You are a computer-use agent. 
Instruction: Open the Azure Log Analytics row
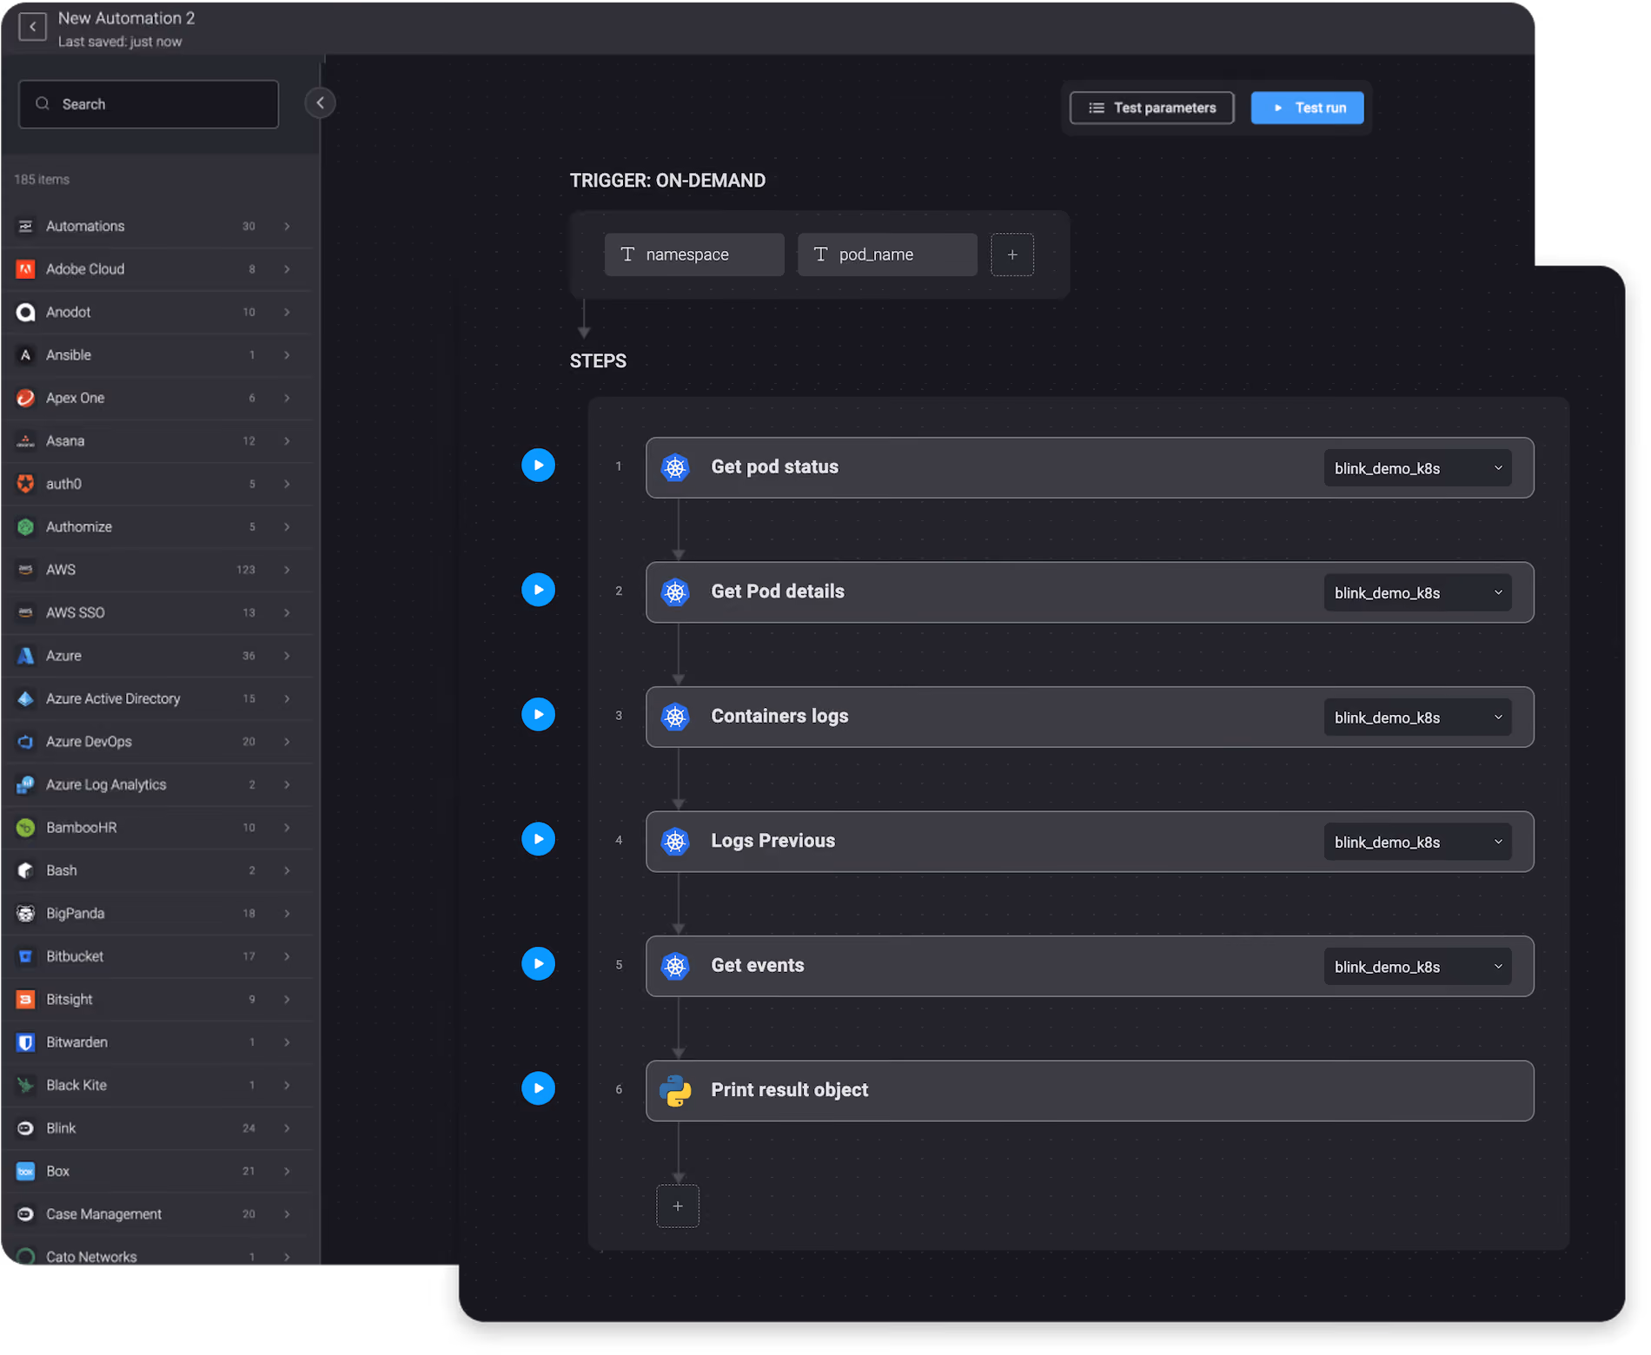pyautogui.click(x=157, y=785)
